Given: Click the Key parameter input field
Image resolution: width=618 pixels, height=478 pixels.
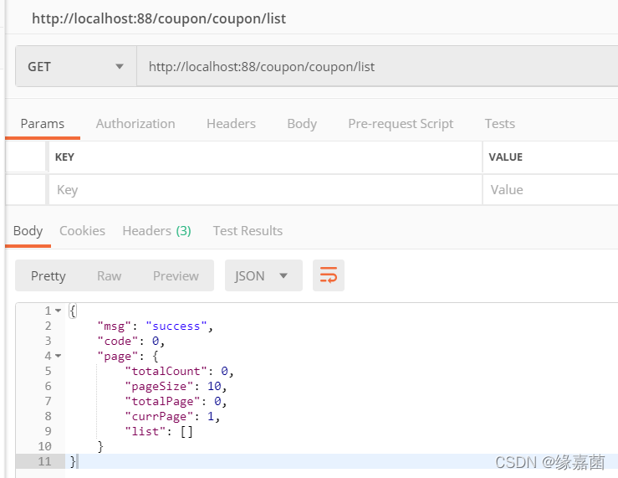Looking at the screenshot, I should click(265, 190).
